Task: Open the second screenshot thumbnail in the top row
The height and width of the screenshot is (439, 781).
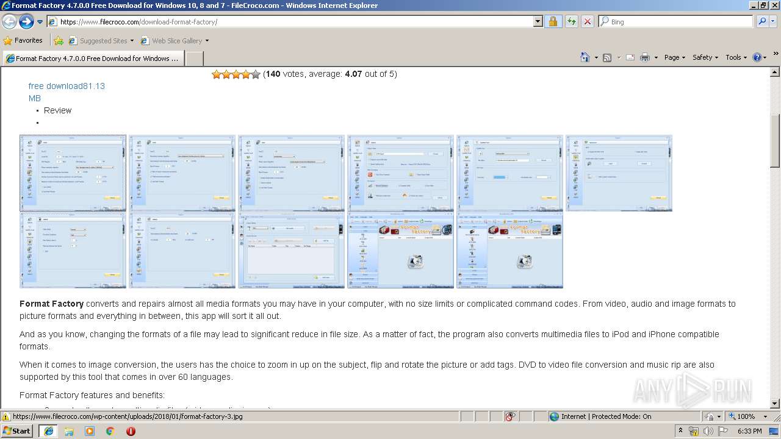Action: point(182,173)
